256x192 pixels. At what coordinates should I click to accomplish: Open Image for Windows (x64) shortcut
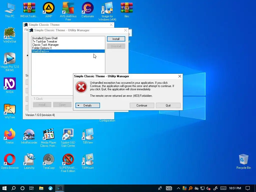point(107,11)
